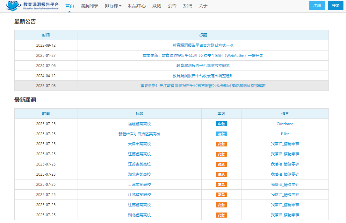Open the 福建省某高校 vulnerability link
The height and width of the screenshot is (223, 346).
140,124
